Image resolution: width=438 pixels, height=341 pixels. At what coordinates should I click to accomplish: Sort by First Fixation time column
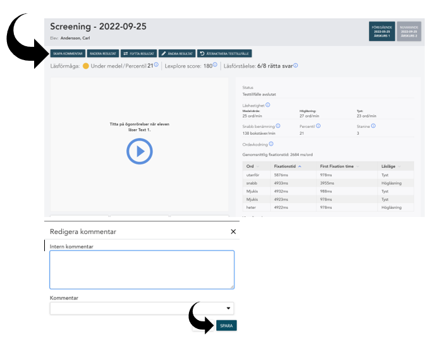pyautogui.click(x=347, y=166)
